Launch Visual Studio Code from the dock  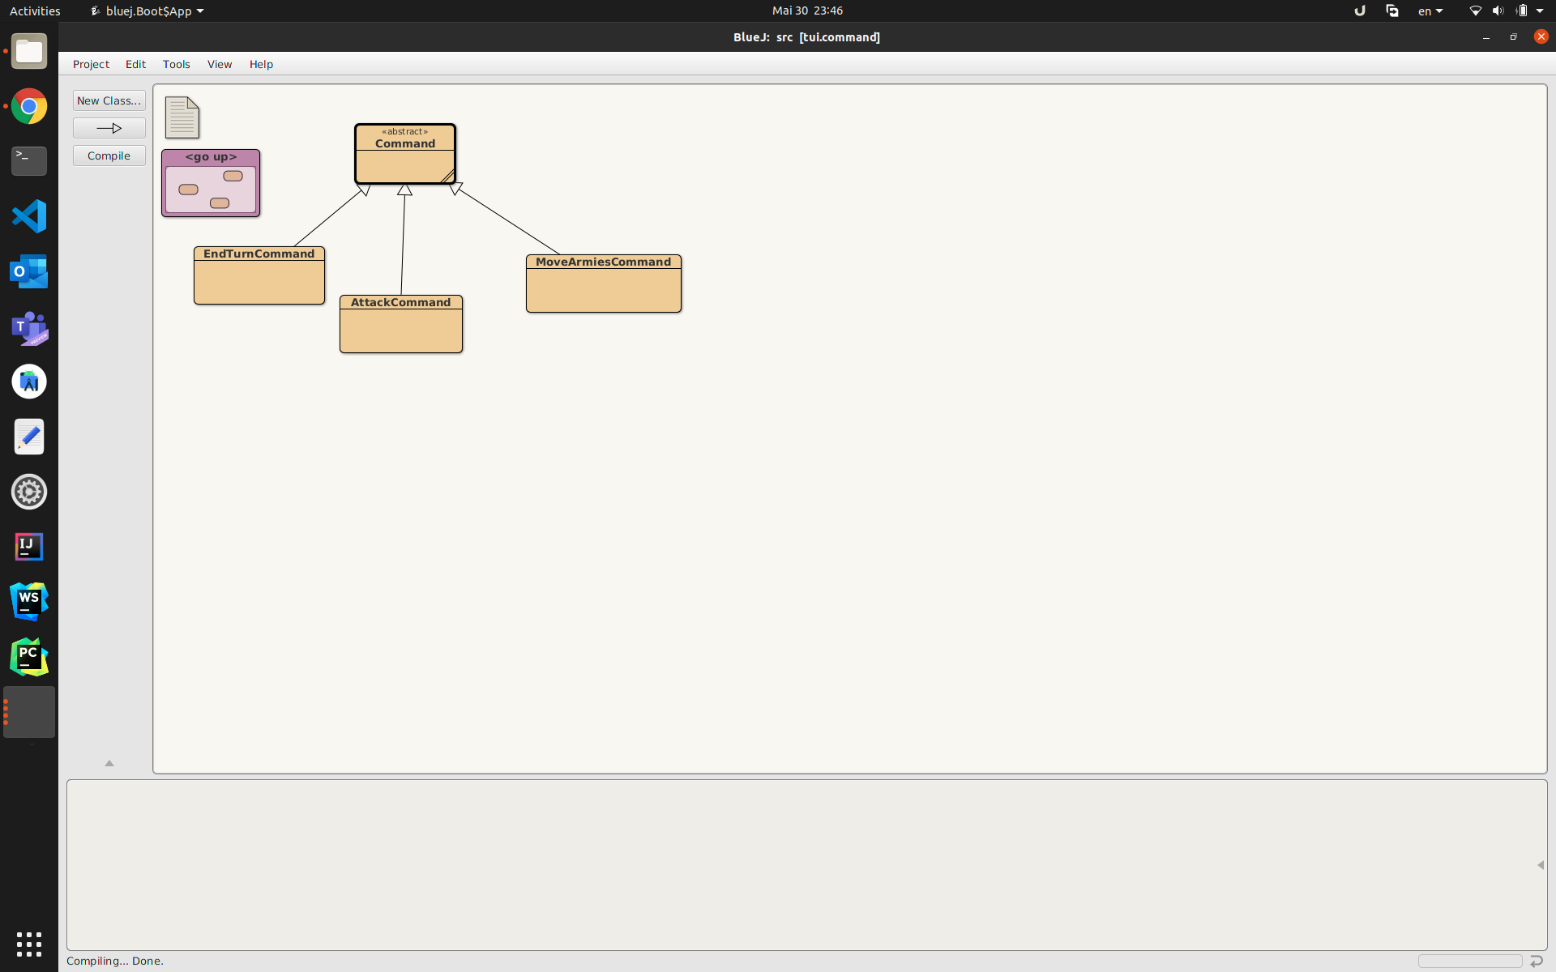coord(29,216)
